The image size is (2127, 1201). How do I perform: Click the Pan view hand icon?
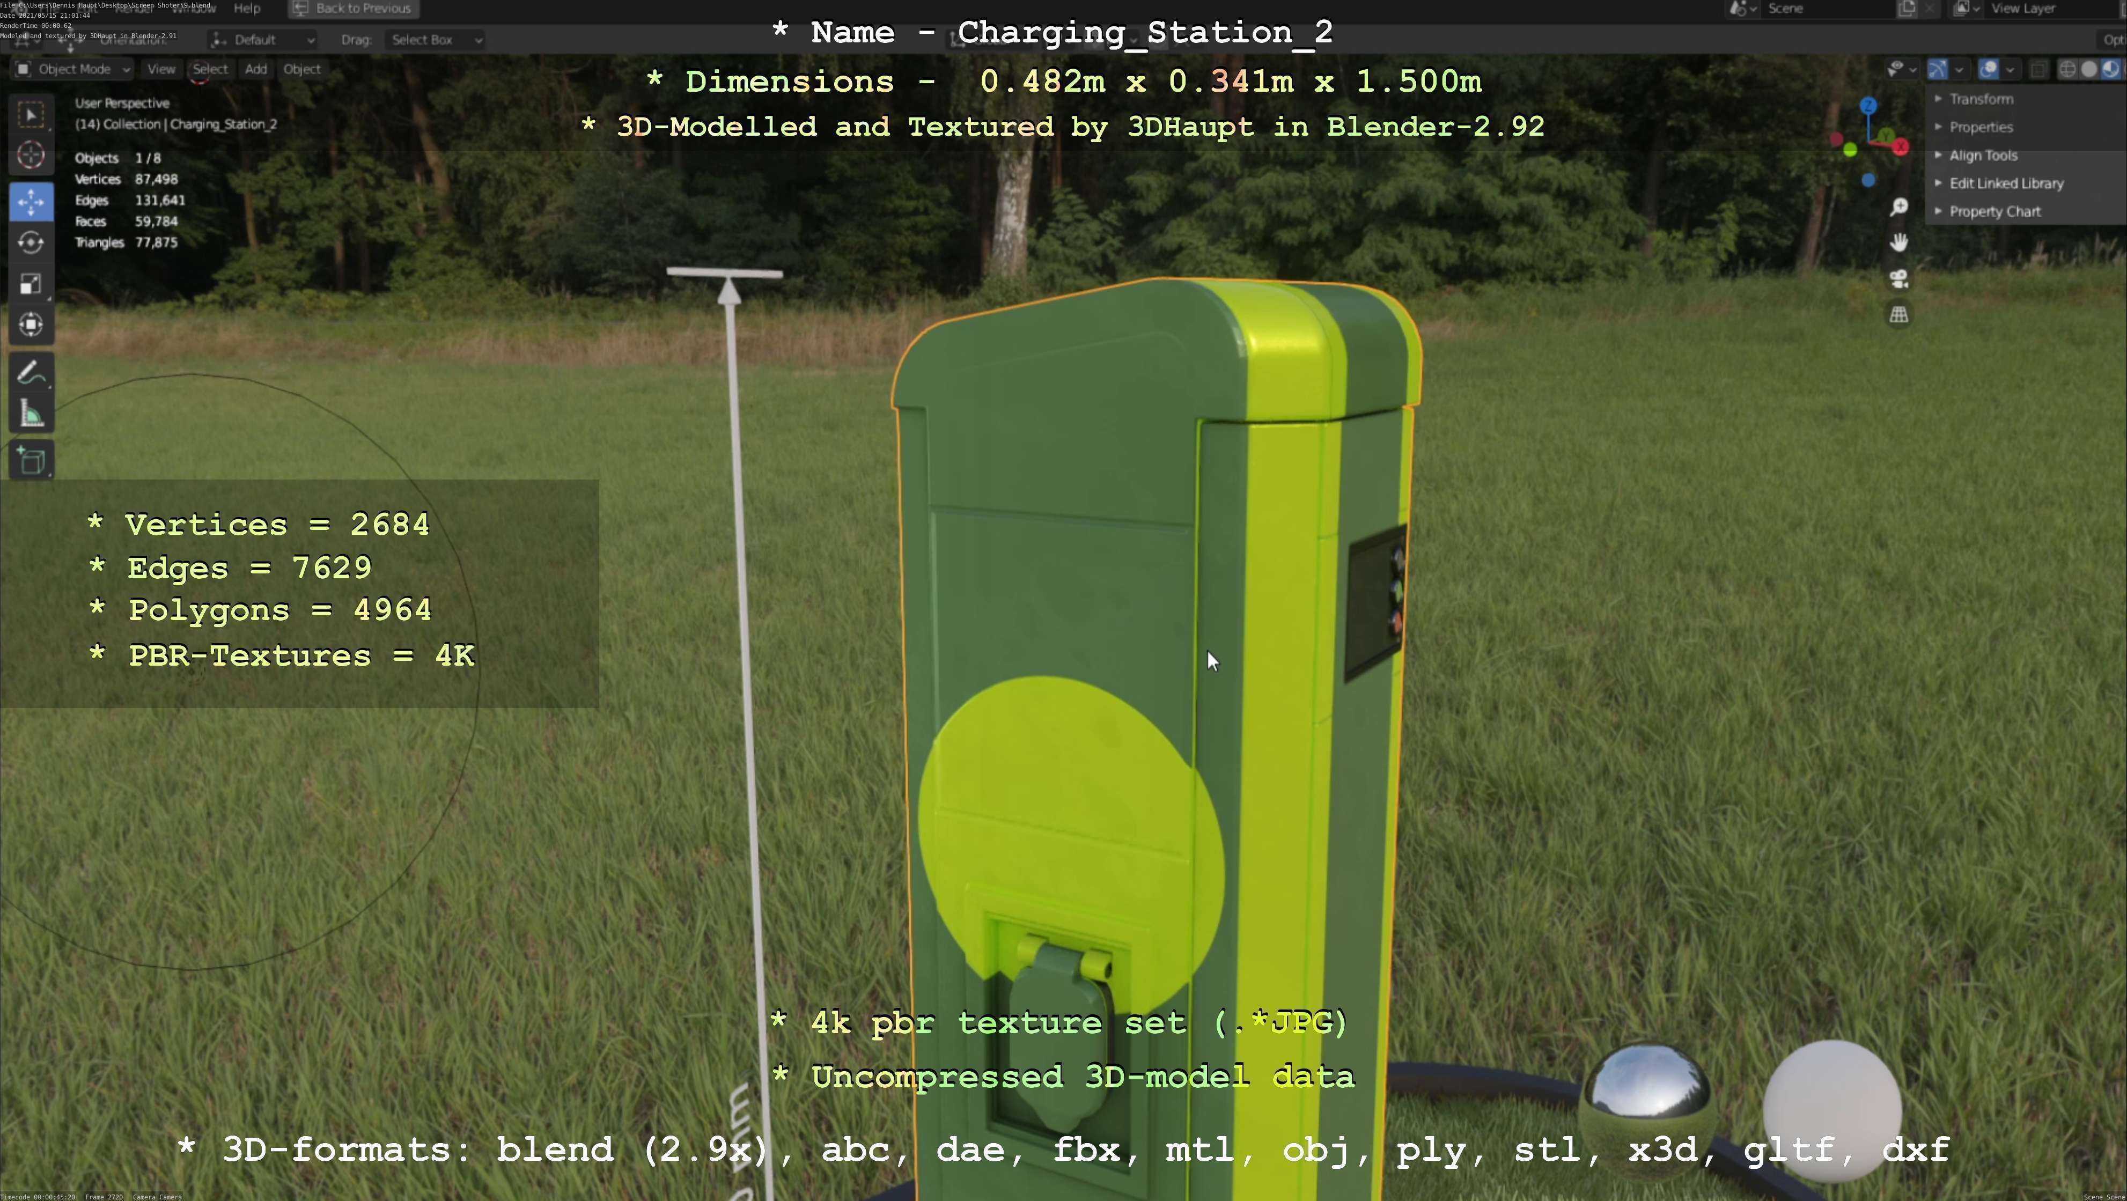point(1899,242)
